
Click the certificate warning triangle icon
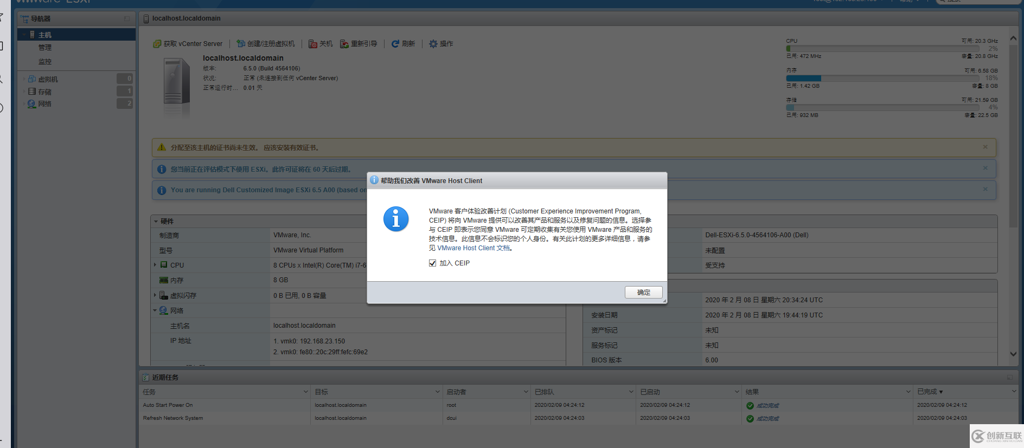(x=162, y=147)
